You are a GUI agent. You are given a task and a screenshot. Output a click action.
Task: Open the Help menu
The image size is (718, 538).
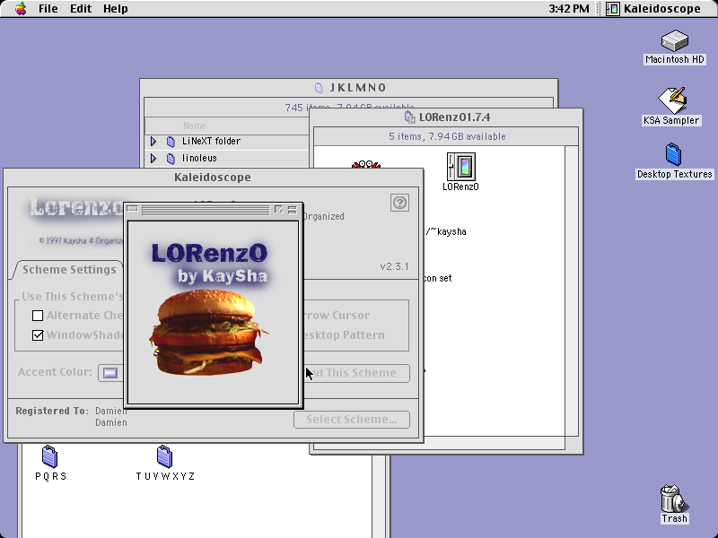coord(116,8)
